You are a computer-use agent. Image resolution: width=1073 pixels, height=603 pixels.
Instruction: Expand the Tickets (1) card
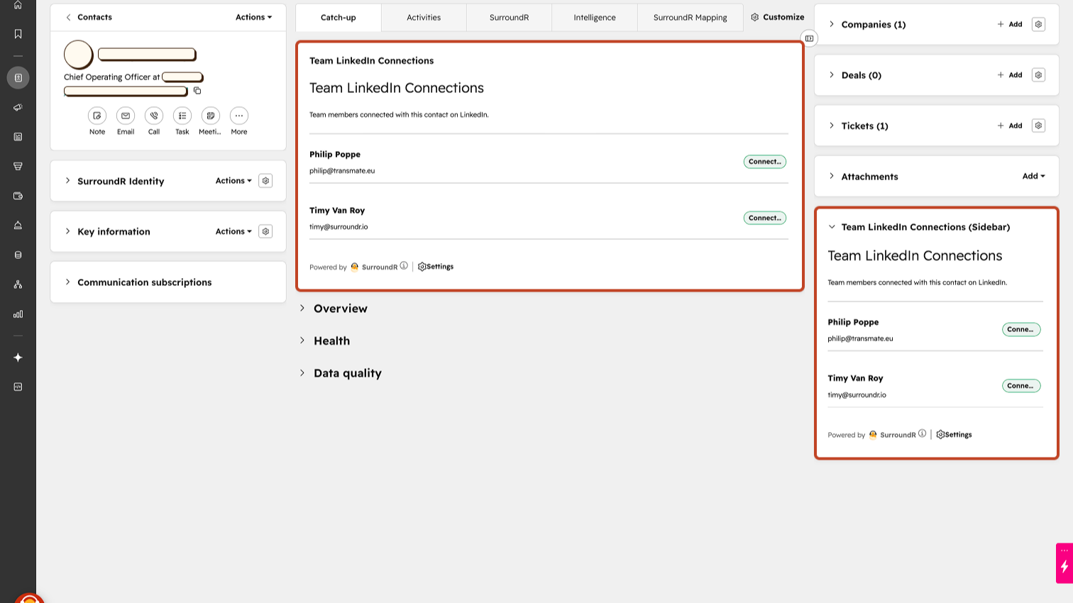pos(832,126)
